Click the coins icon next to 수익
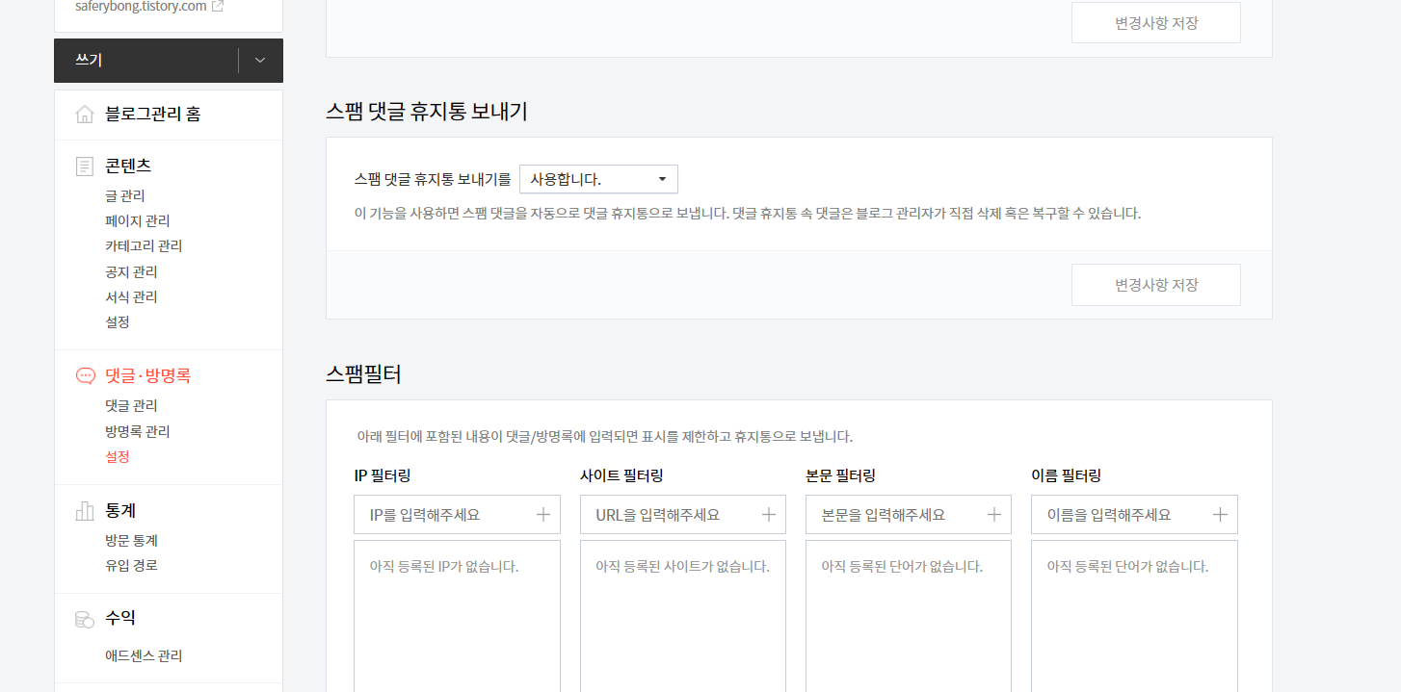 [x=85, y=619]
